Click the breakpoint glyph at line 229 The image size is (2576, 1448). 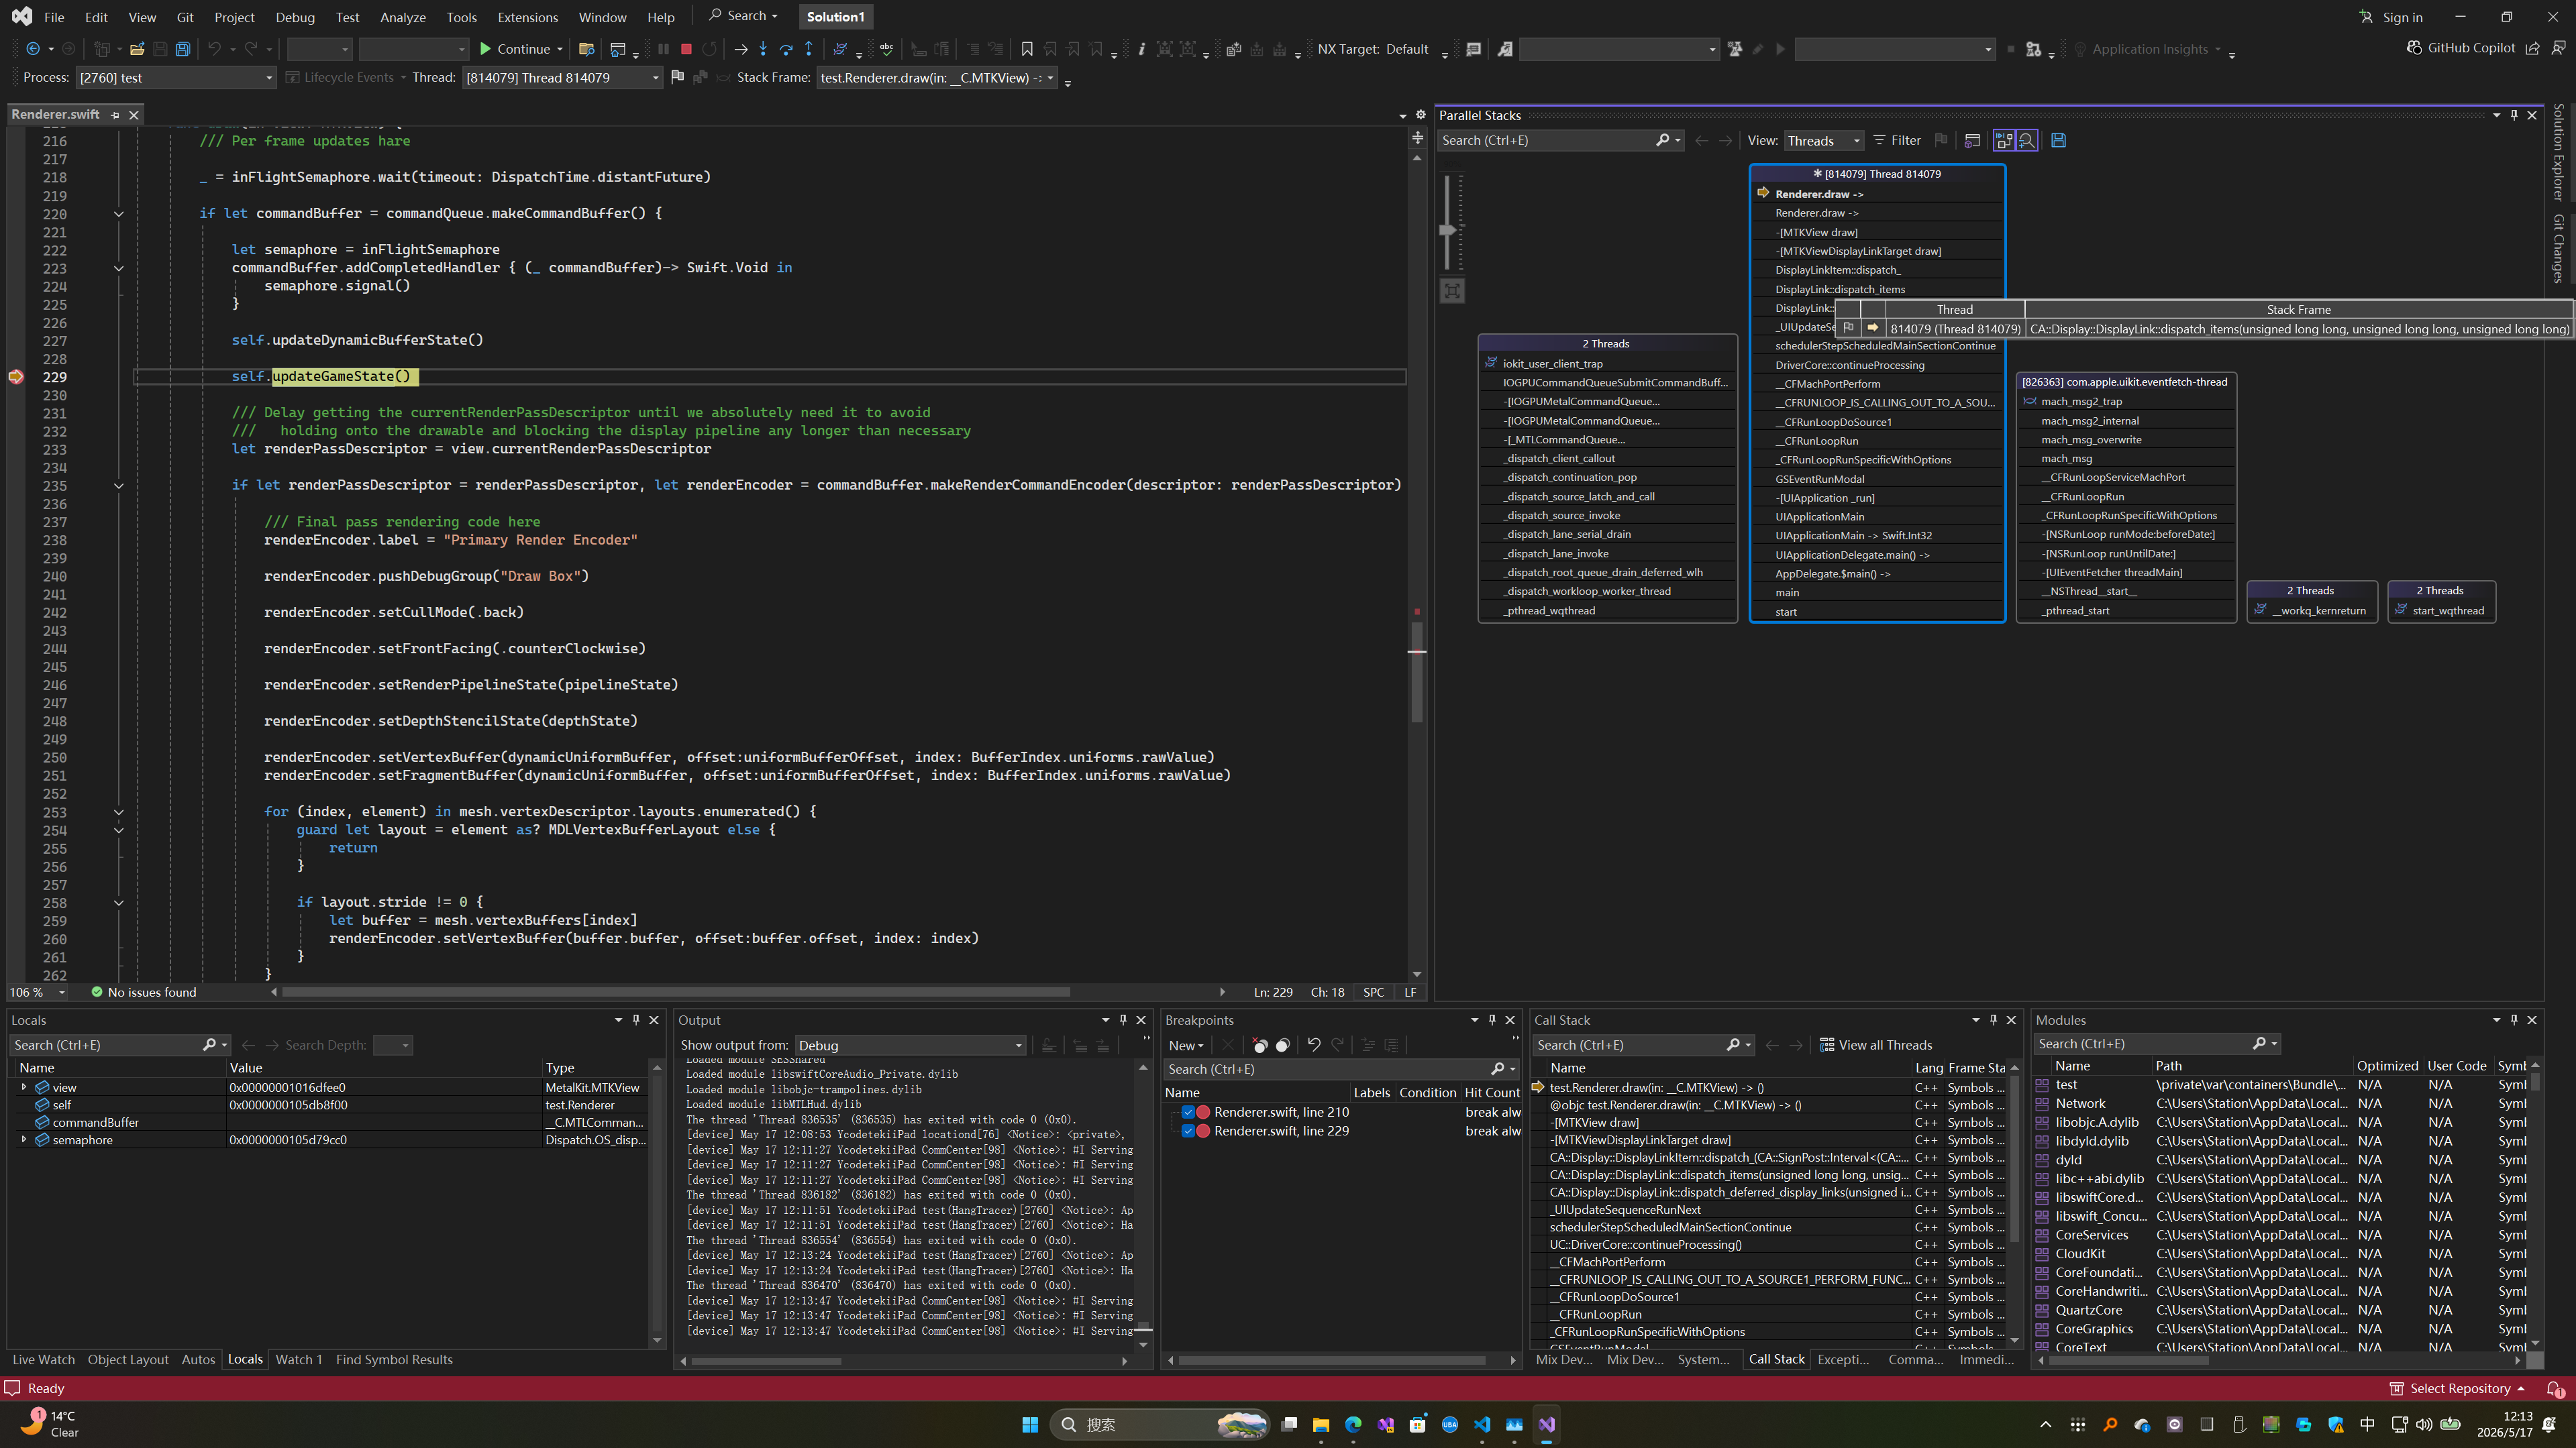[16, 377]
